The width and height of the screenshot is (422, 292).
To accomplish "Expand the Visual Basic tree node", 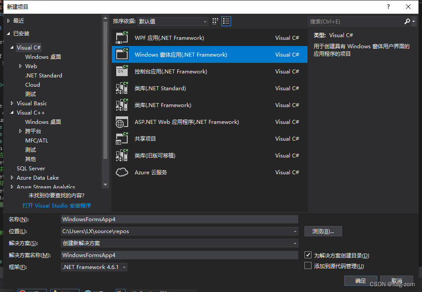I will [12, 103].
